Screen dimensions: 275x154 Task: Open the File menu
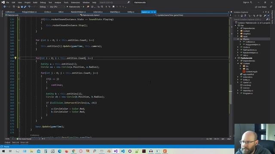click(x=8, y=3)
